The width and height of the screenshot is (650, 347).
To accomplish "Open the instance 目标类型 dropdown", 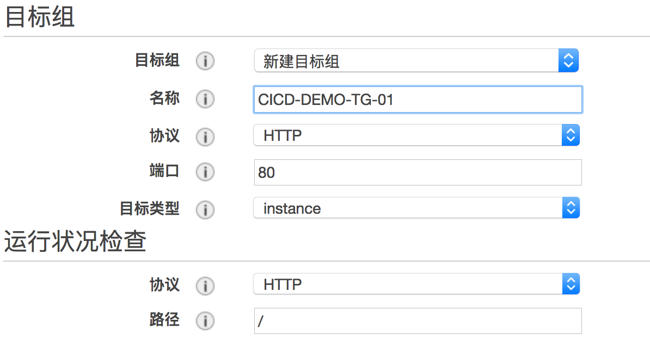I will pyautogui.click(x=416, y=208).
